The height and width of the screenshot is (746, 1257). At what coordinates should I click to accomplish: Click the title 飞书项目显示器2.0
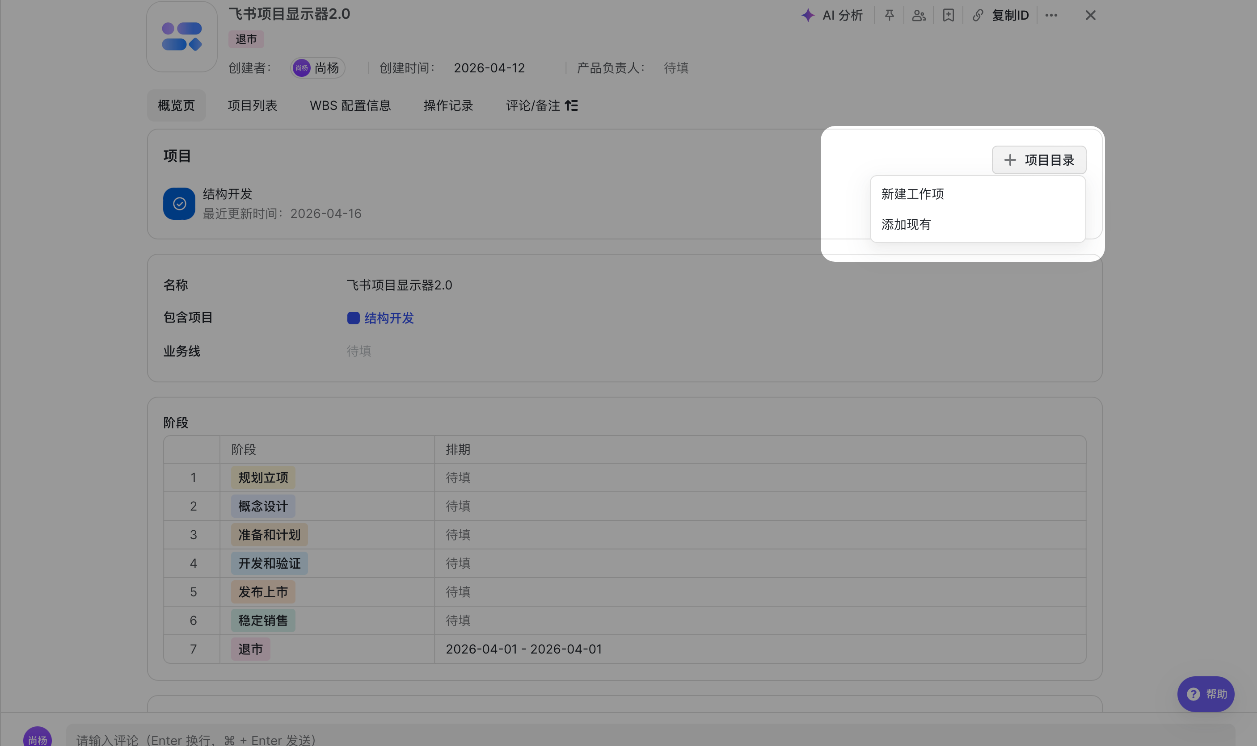[x=289, y=13]
